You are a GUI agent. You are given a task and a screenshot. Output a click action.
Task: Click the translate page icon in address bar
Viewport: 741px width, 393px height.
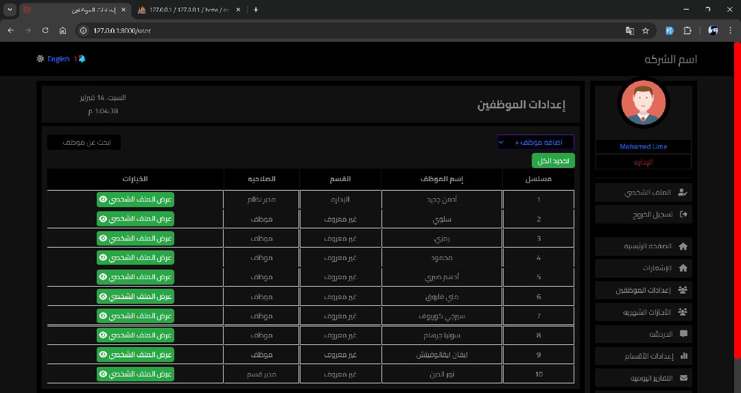point(630,31)
